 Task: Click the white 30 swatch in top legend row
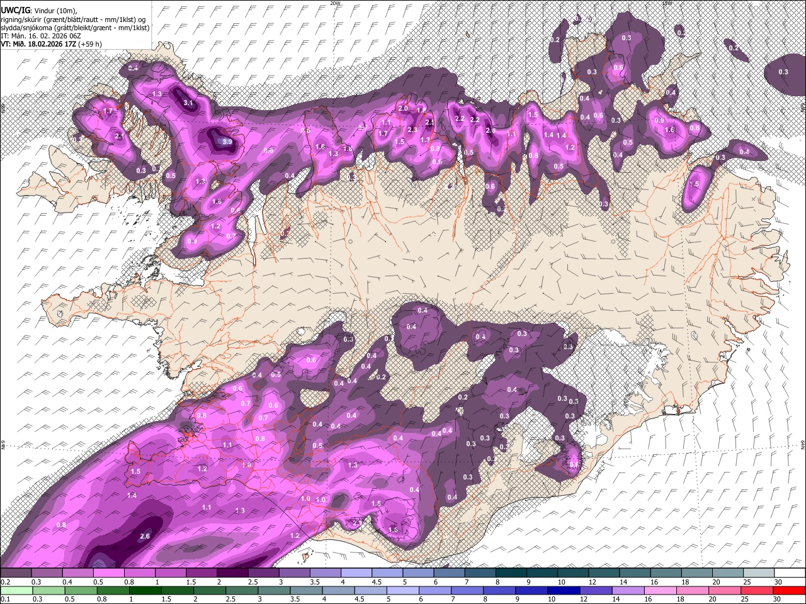tap(790, 573)
